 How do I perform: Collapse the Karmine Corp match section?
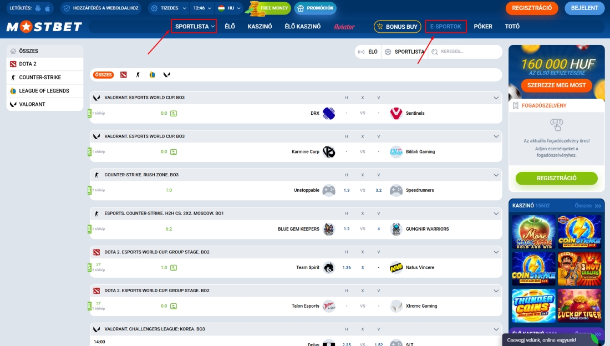(496, 136)
